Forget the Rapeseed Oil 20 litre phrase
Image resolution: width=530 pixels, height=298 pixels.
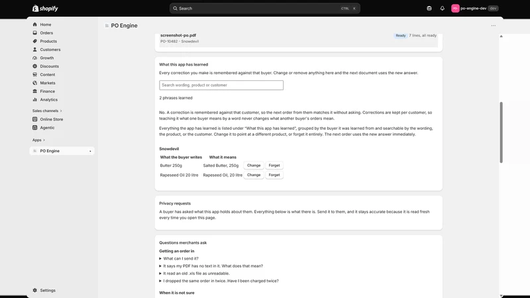point(274,175)
